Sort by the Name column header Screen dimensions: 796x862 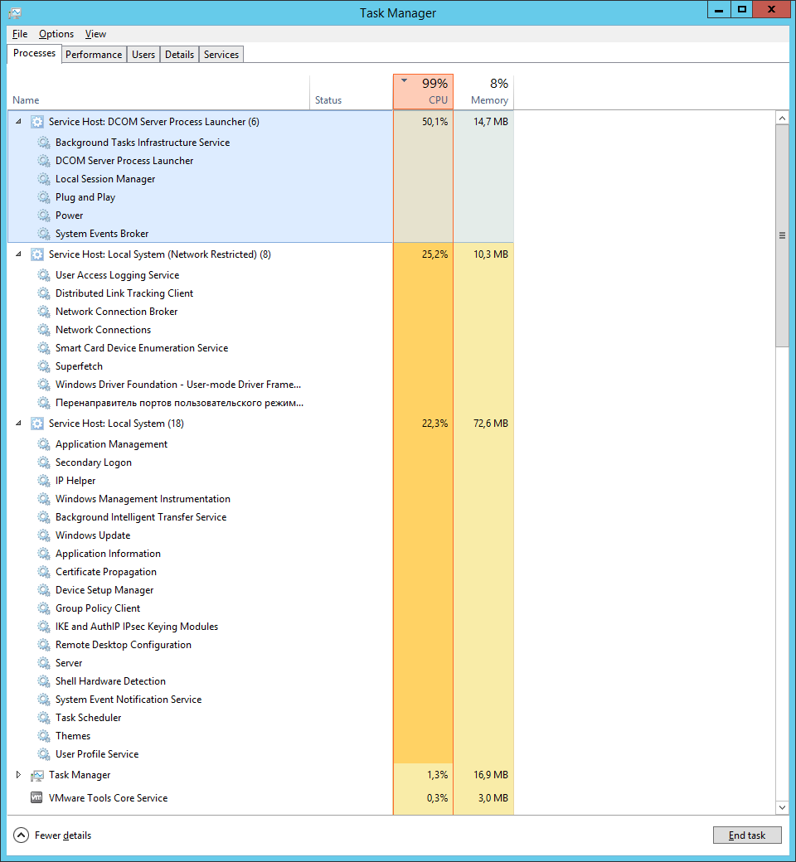coord(158,92)
